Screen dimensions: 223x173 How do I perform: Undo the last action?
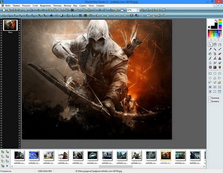[38, 10]
